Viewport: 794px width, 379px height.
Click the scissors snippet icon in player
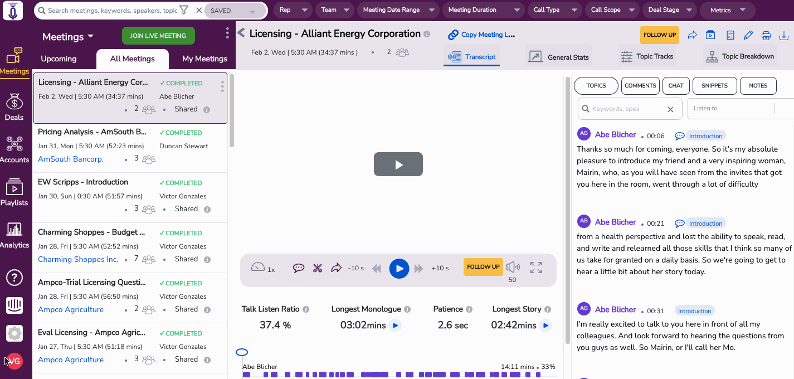pyautogui.click(x=318, y=268)
